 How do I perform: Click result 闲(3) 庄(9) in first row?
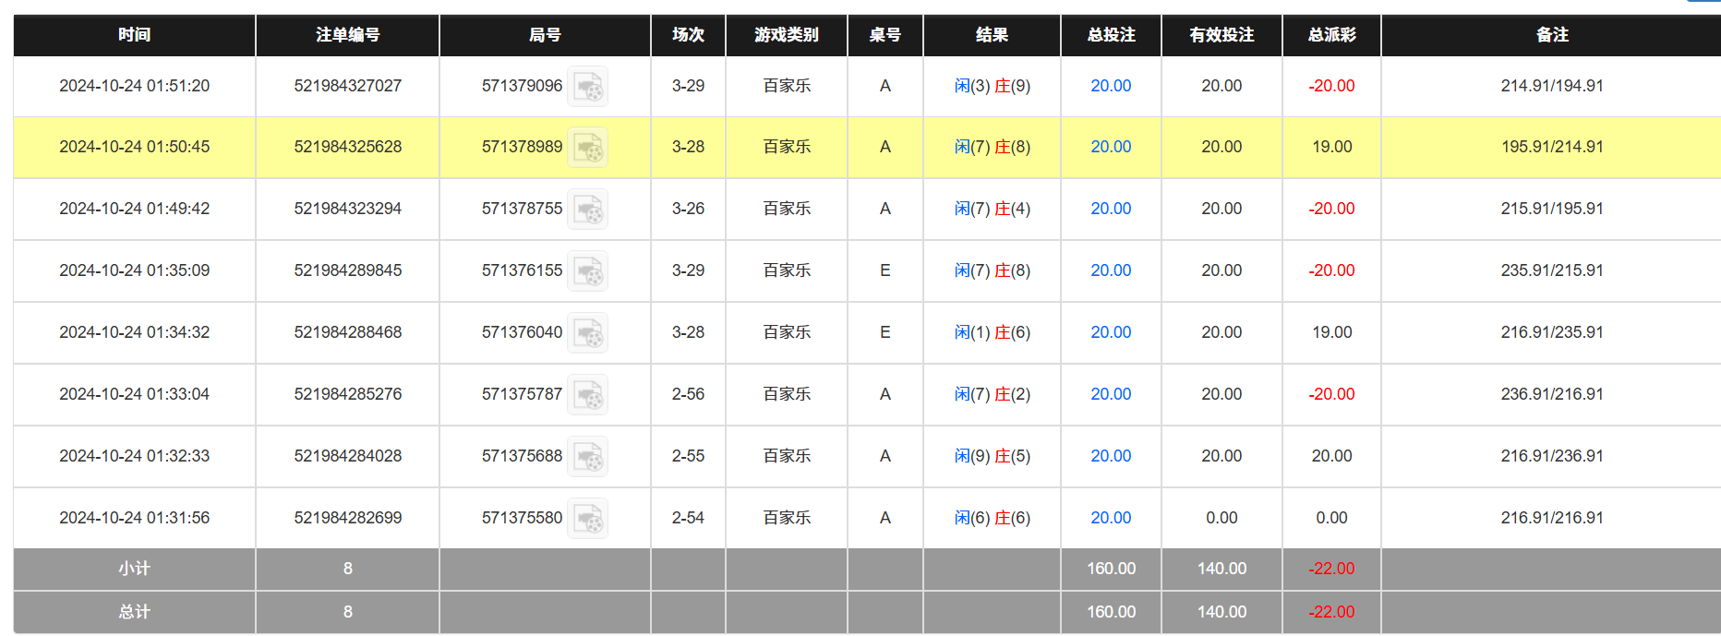point(992,86)
